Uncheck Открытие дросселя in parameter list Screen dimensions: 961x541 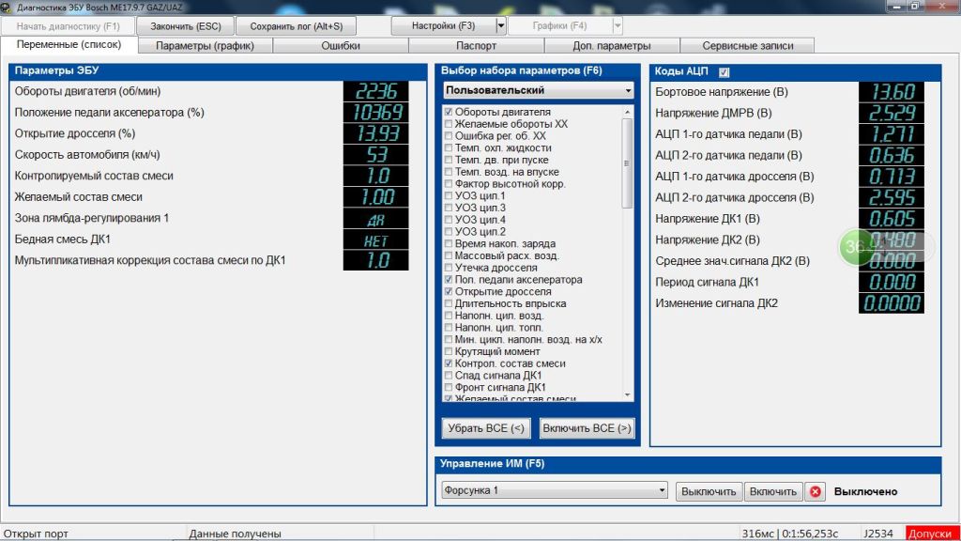[449, 292]
